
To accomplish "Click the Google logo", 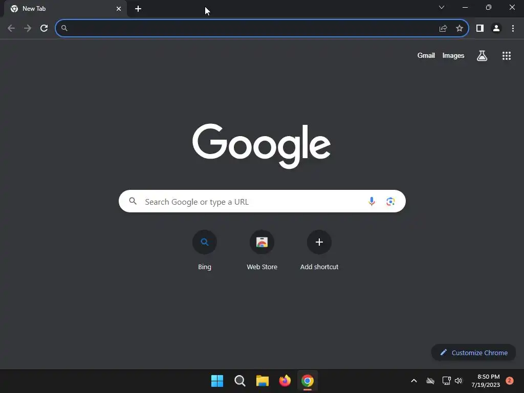I will point(261,146).
